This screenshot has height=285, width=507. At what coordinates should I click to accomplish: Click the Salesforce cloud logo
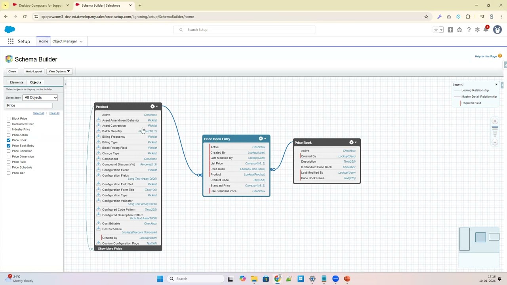(x=10, y=30)
